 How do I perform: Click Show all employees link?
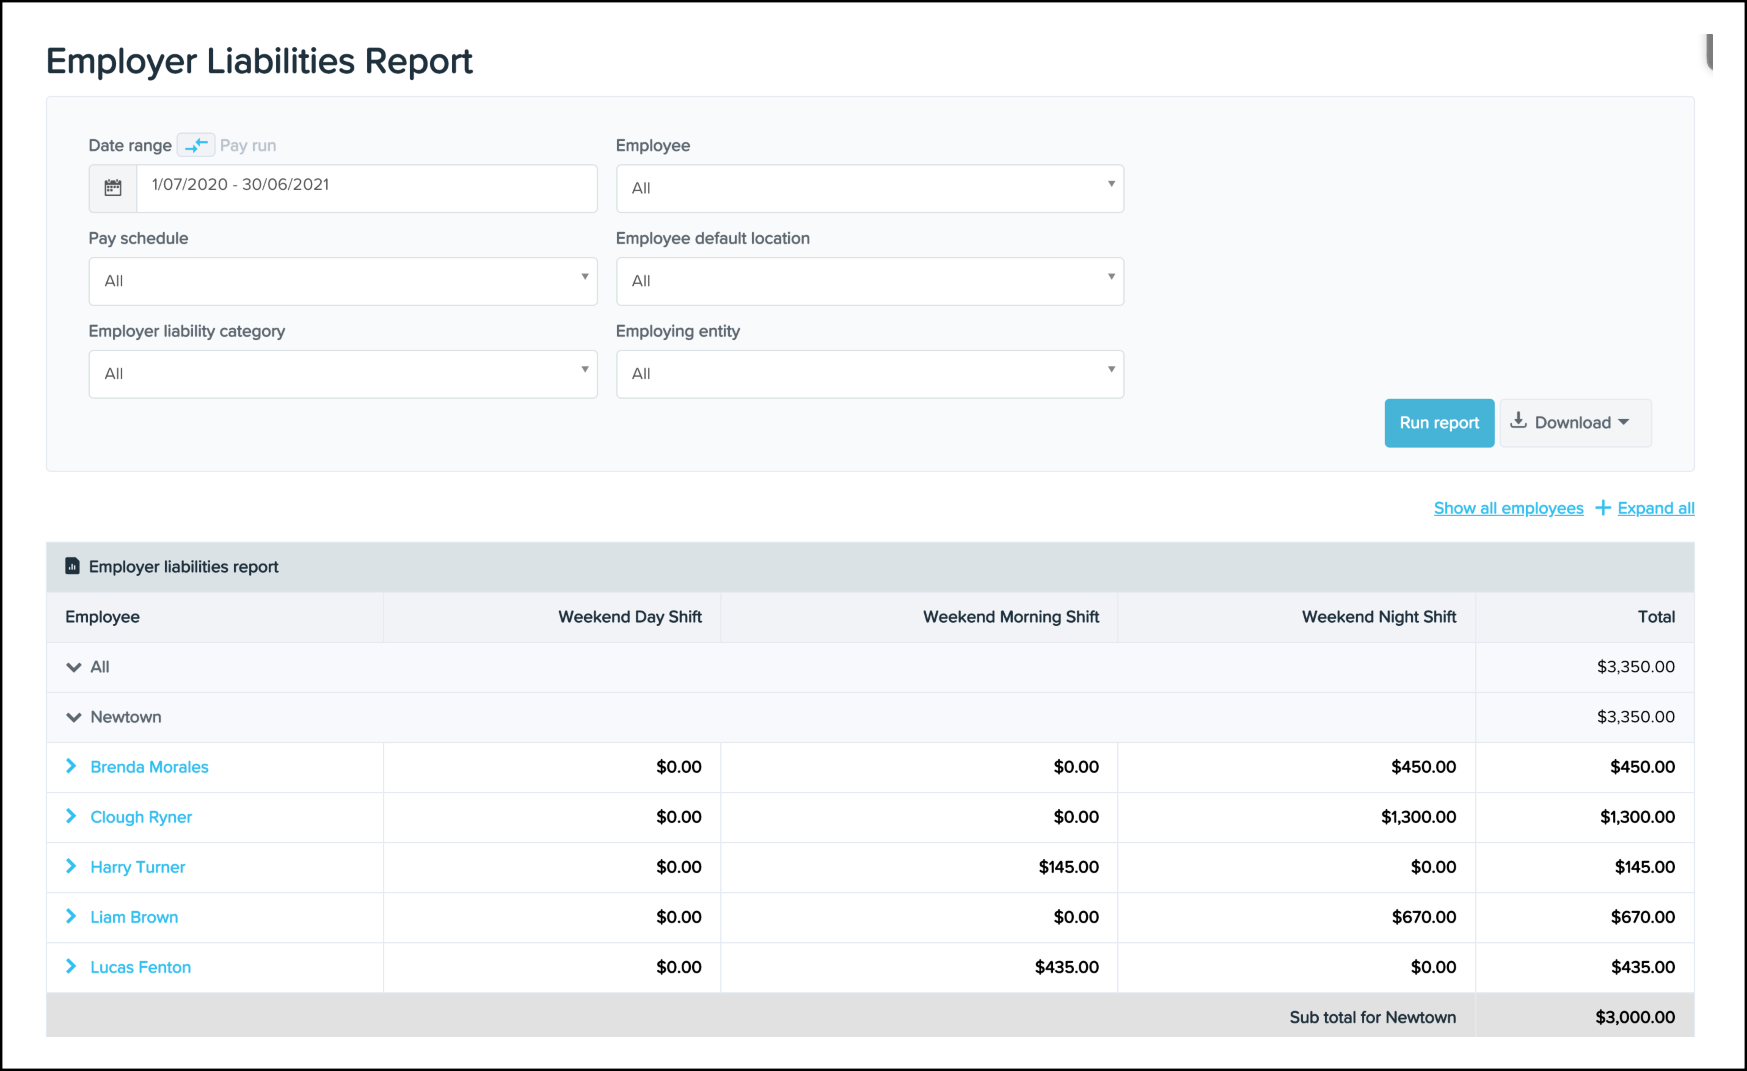[x=1508, y=508]
